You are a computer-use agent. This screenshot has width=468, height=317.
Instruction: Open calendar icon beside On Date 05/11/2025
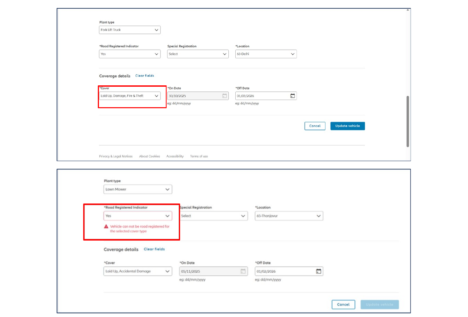pos(243,271)
